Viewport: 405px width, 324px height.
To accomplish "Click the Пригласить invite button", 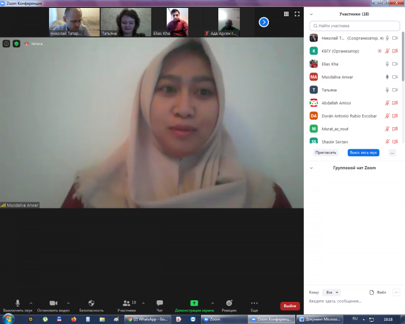I will click(325, 153).
